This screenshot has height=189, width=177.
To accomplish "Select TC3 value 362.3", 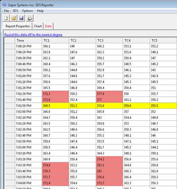I will [x=109, y=52].
